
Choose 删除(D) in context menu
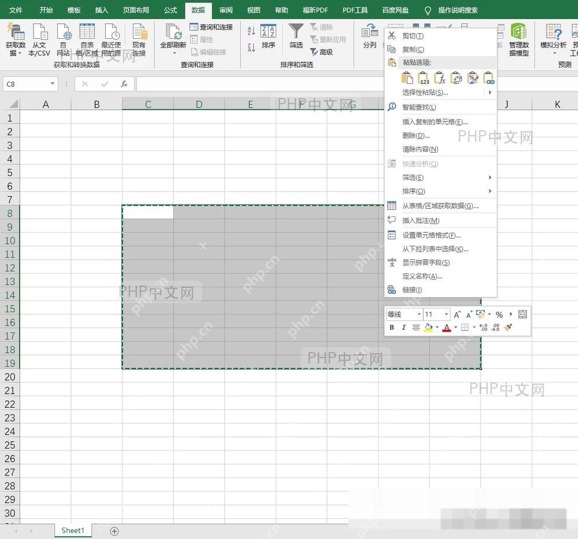click(440, 135)
